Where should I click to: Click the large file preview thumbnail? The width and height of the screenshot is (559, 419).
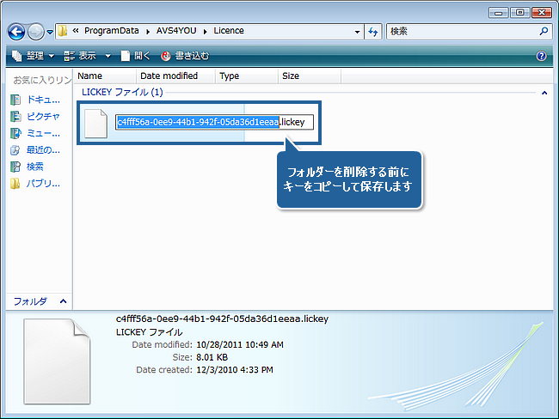pos(57,361)
